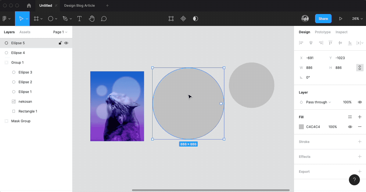Hide the Ellipse 5 layer
The height and width of the screenshot is (192, 366).
click(66, 43)
